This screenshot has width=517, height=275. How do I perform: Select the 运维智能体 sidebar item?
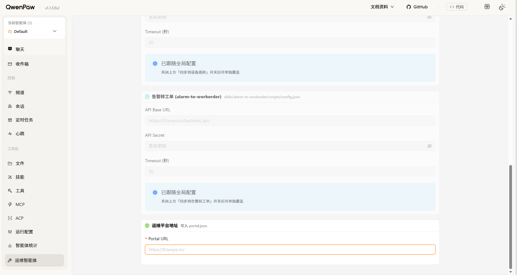pos(35,260)
